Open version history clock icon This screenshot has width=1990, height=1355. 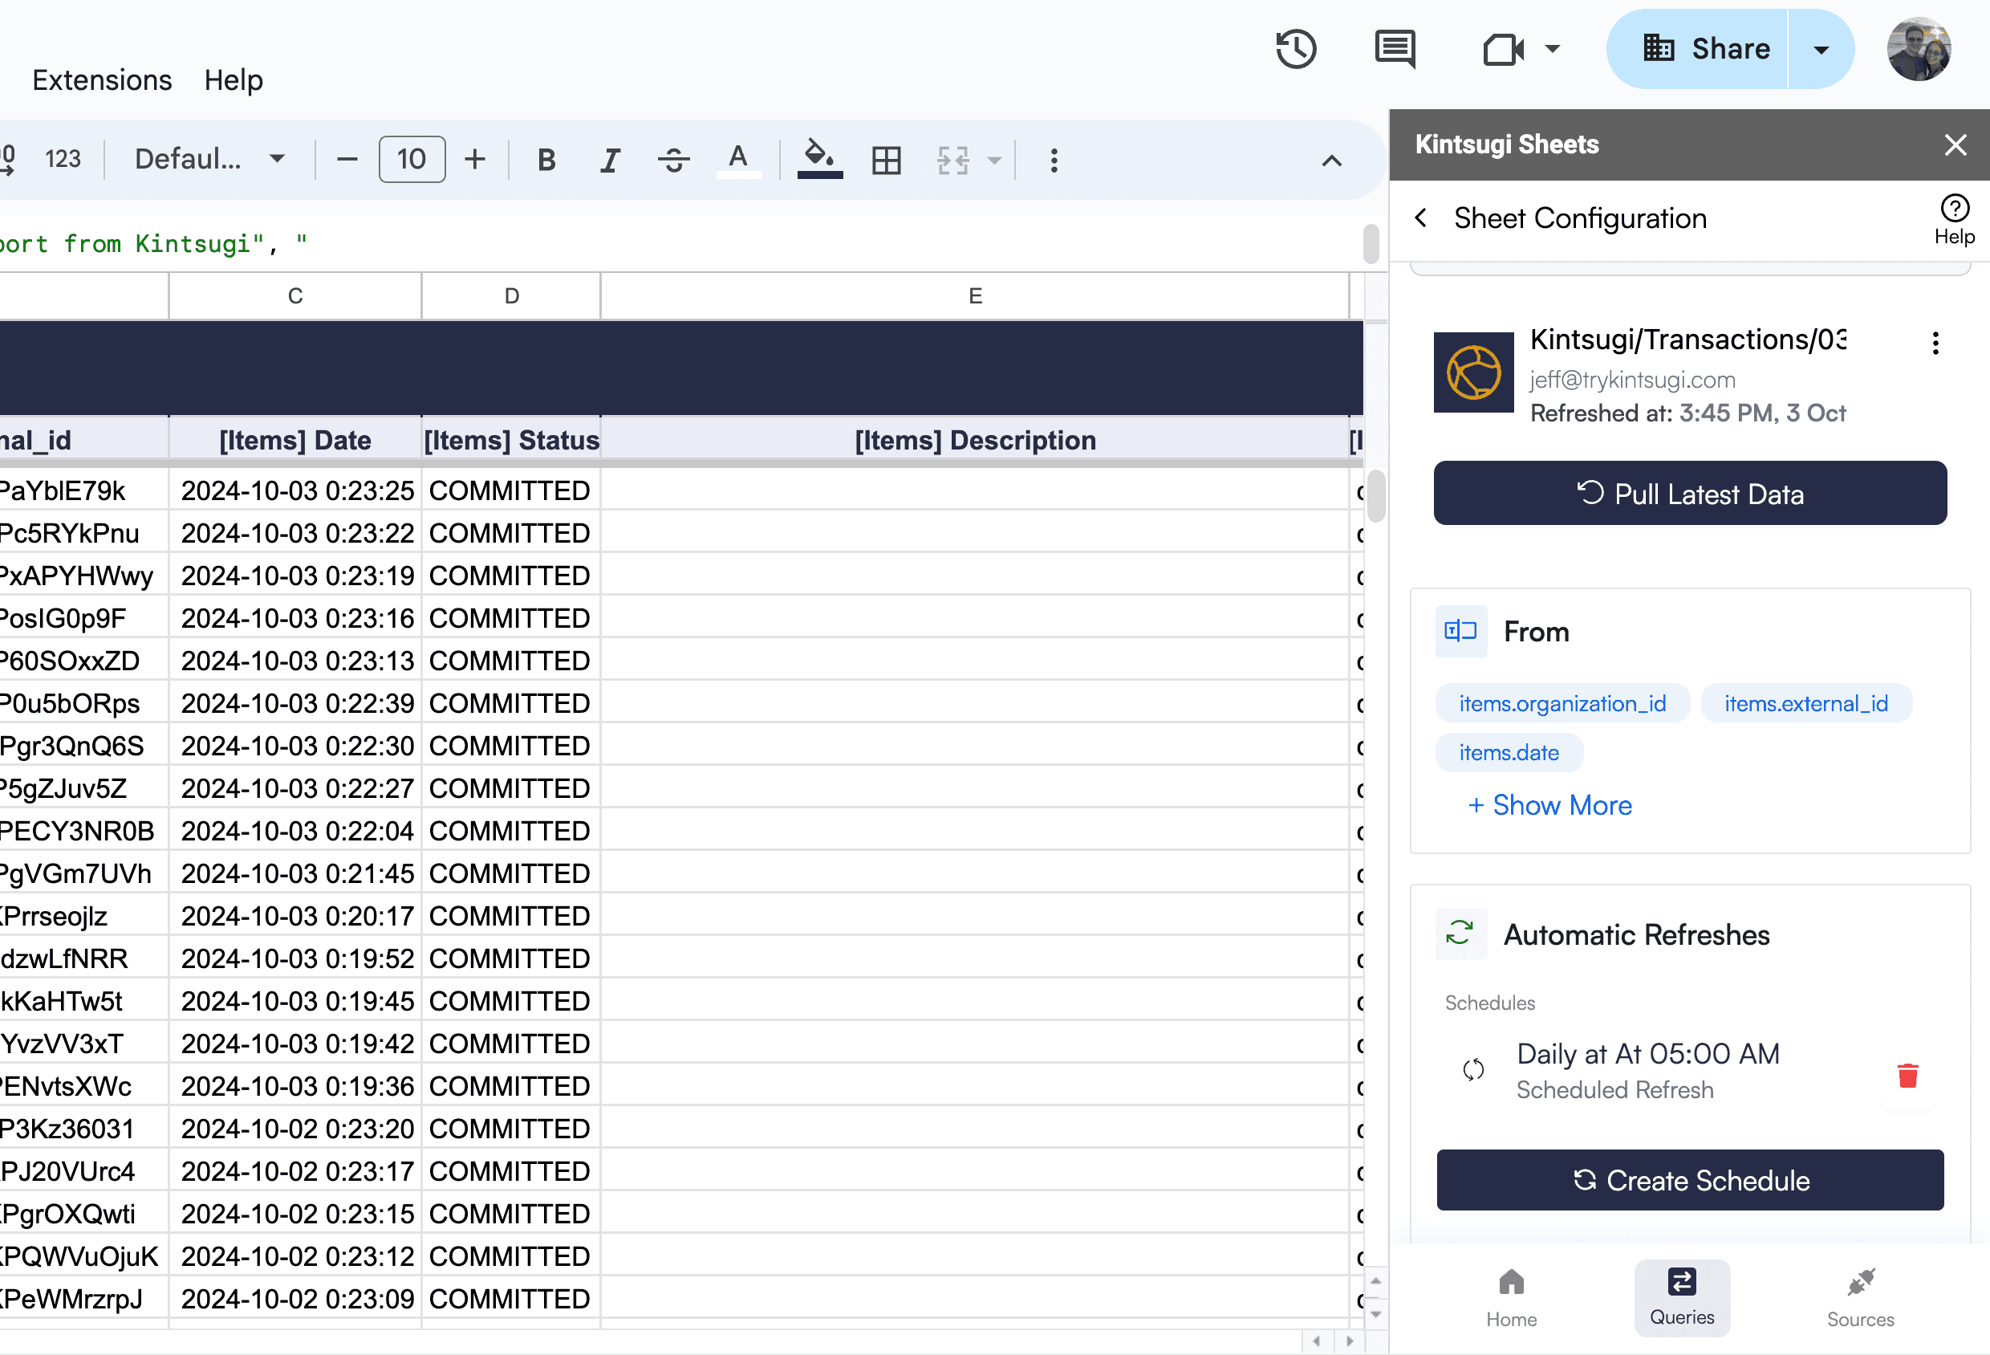click(1296, 49)
